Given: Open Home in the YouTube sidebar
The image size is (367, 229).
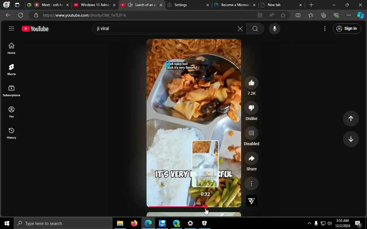Looking at the screenshot, I should tap(11, 48).
